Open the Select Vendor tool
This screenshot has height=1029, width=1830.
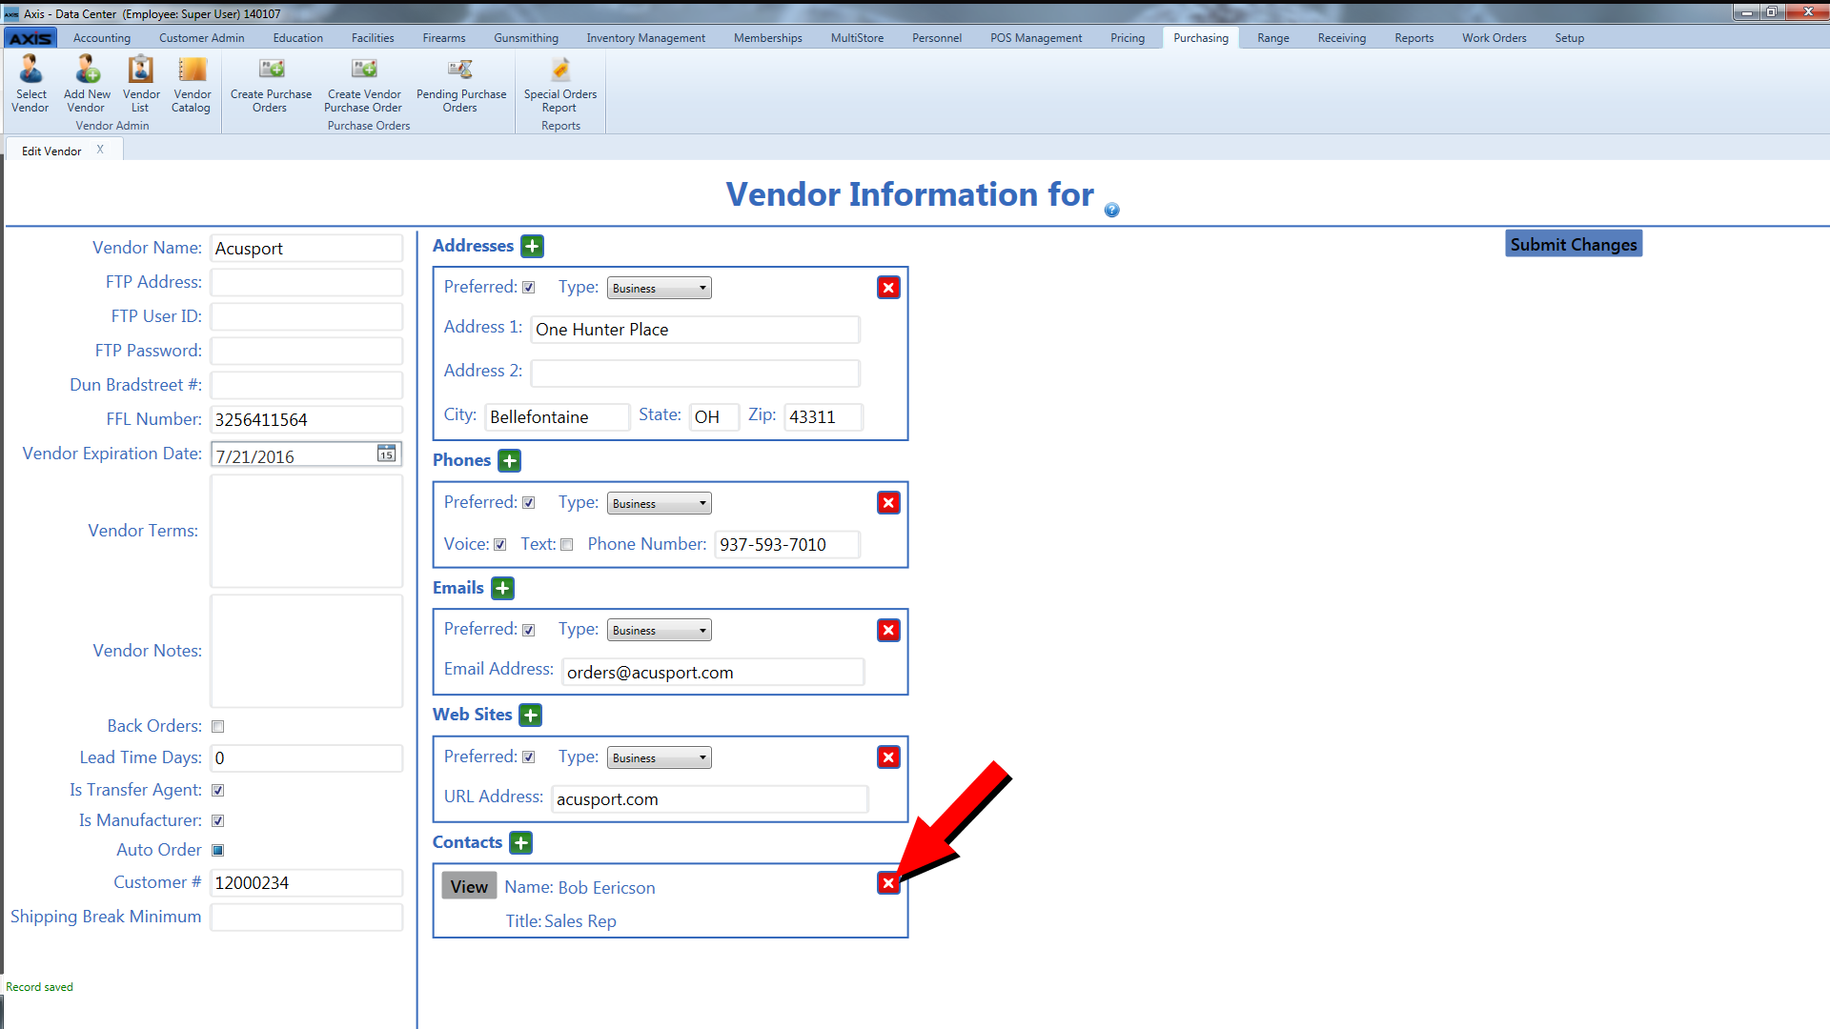[x=30, y=84]
